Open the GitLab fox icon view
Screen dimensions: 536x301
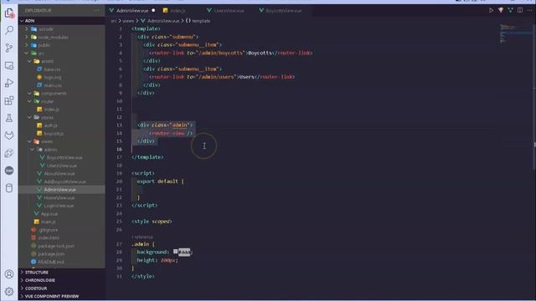click(x=9, y=135)
